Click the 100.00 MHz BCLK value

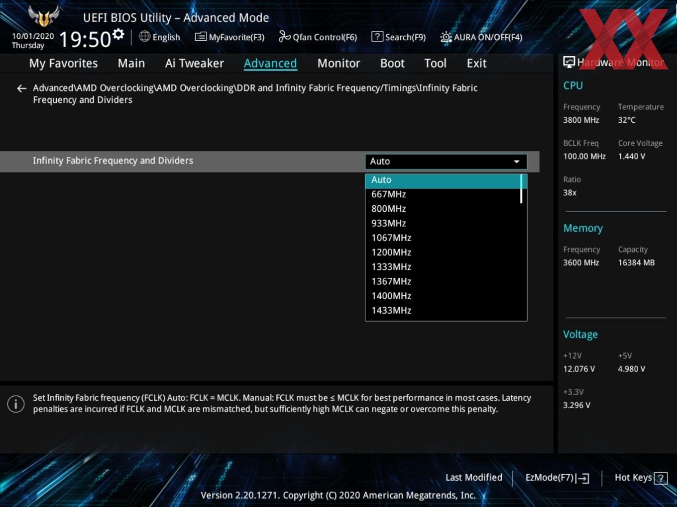pos(584,156)
